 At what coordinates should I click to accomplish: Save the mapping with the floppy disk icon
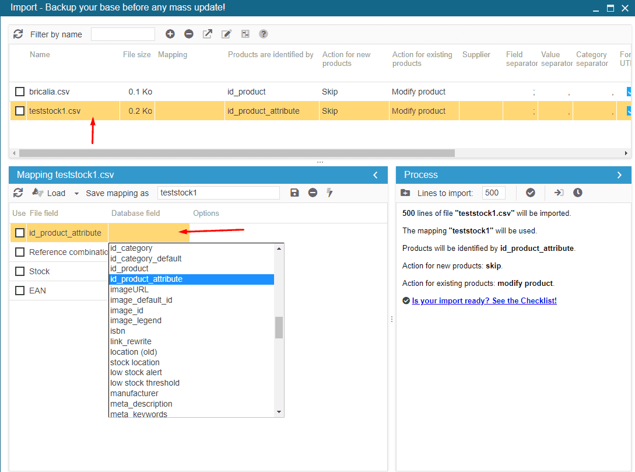click(294, 193)
